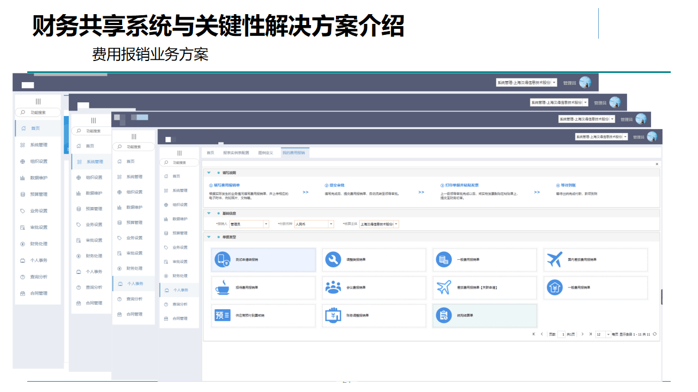Open page-size dropdown showing 12
The height and width of the screenshot is (392, 698).
(x=603, y=334)
